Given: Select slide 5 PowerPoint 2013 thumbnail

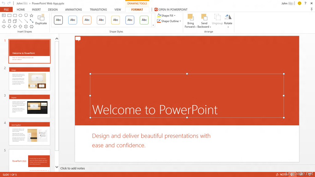Looking at the screenshot, I should [x=30, y=160].
